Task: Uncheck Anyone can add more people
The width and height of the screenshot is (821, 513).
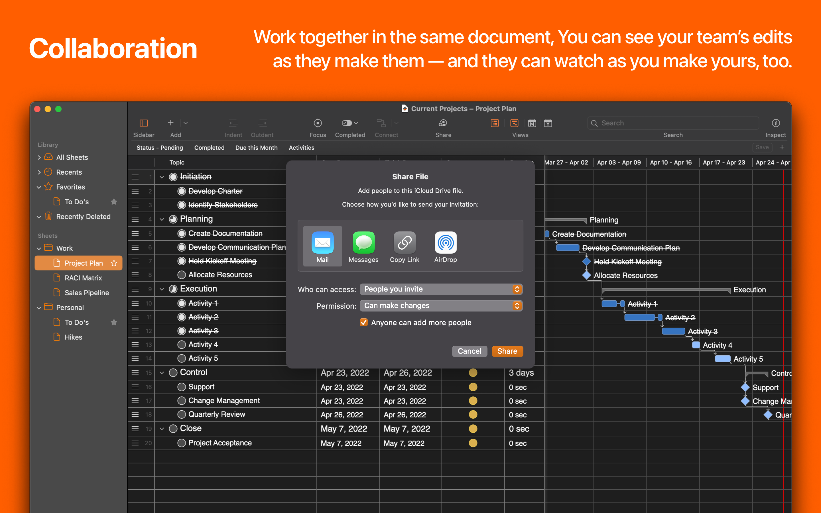Action: click(364, 322)
